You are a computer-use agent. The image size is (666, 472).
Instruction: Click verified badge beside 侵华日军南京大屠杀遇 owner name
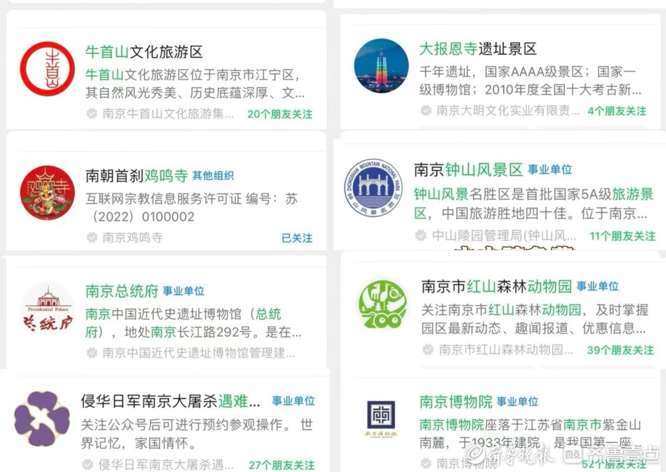87,465
